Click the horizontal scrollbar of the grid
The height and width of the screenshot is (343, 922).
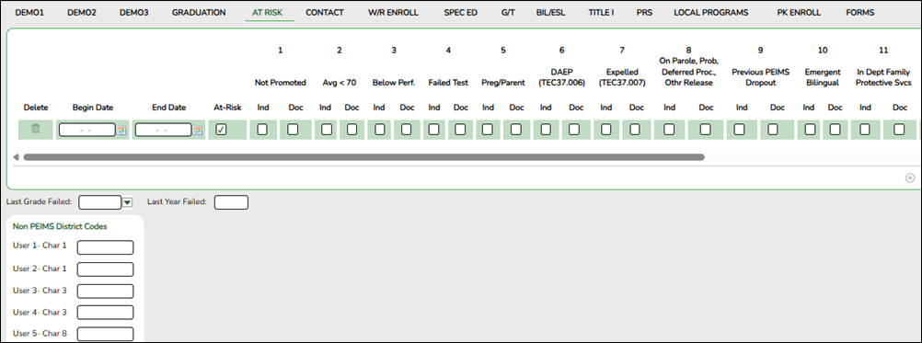363,157
